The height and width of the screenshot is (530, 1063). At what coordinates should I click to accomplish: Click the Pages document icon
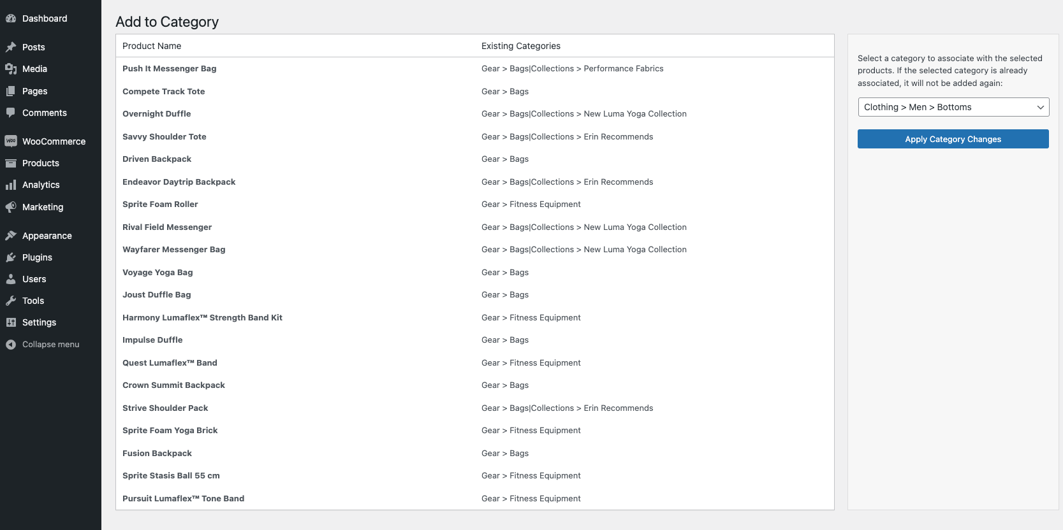pos(11,91)
